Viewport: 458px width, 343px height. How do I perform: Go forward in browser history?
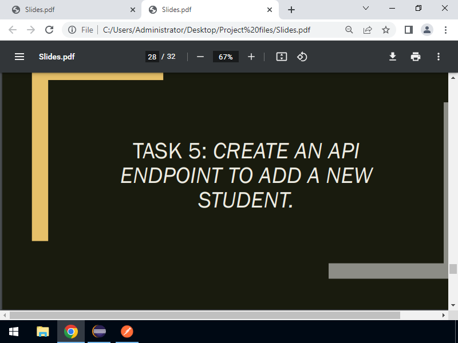pos(31,30)
